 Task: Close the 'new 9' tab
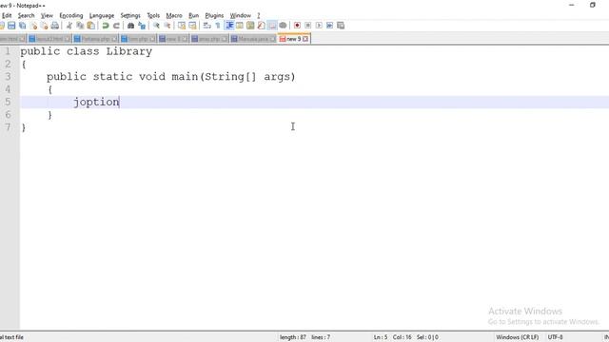click(x=305, y=39)
